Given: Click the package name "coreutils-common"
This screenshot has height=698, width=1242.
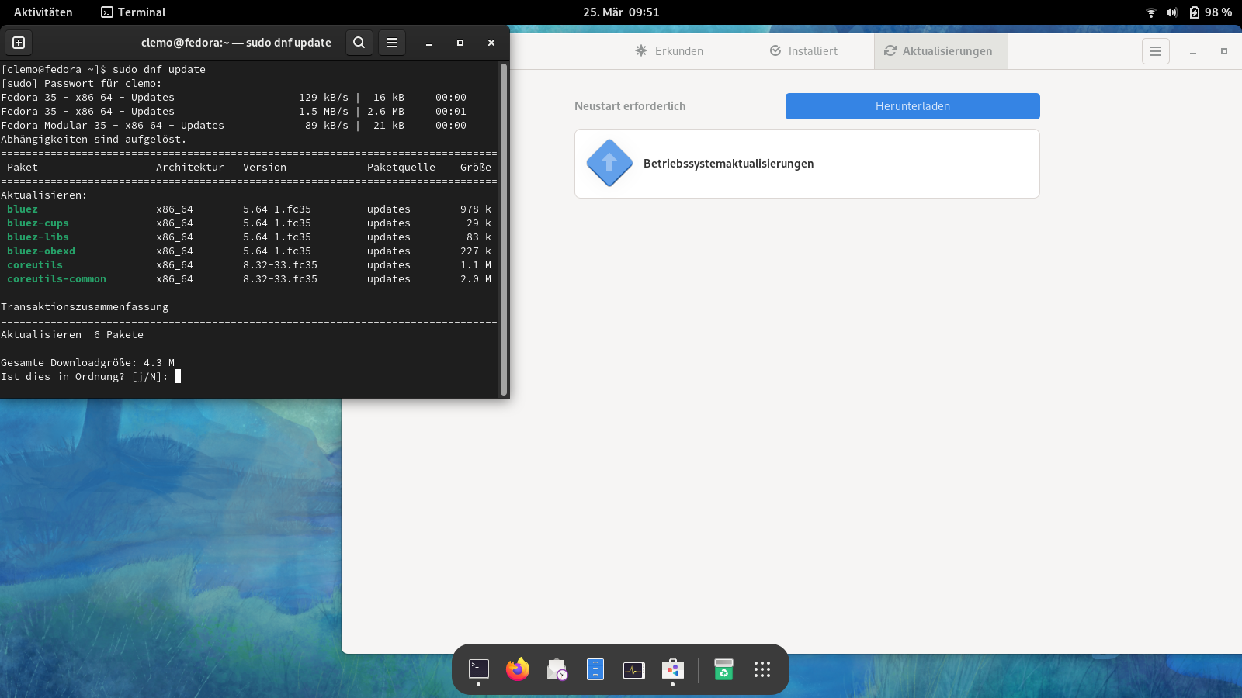Looking at the screenshot, I should [x=57, y=279].
